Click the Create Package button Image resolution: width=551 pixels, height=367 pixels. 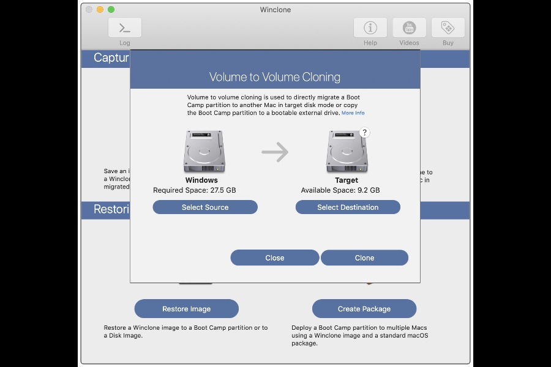[364, 309]
